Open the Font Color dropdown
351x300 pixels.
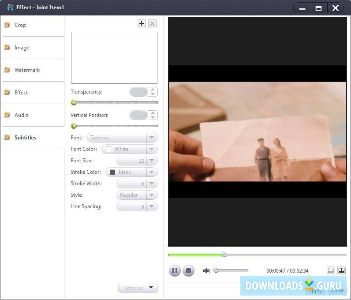pyautogui.click(x=130, y=149)
